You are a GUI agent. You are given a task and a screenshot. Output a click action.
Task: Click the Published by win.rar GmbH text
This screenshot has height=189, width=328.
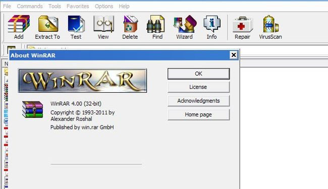[82, 127]
